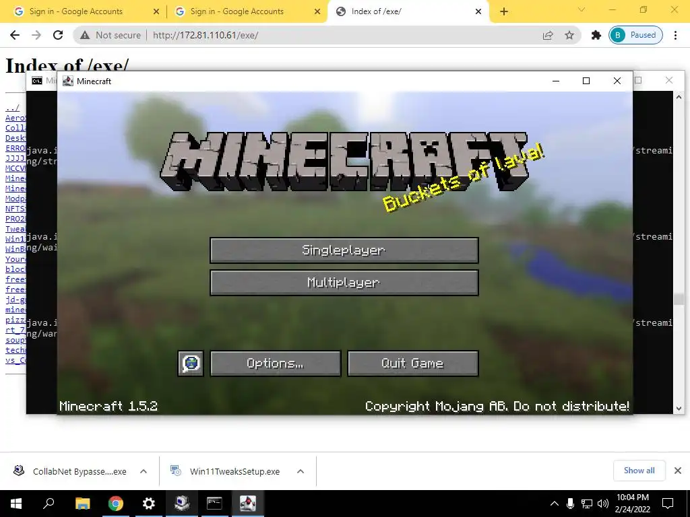Click Show all downloads
This screenshot has height=517, width=690.
[639, 471]
